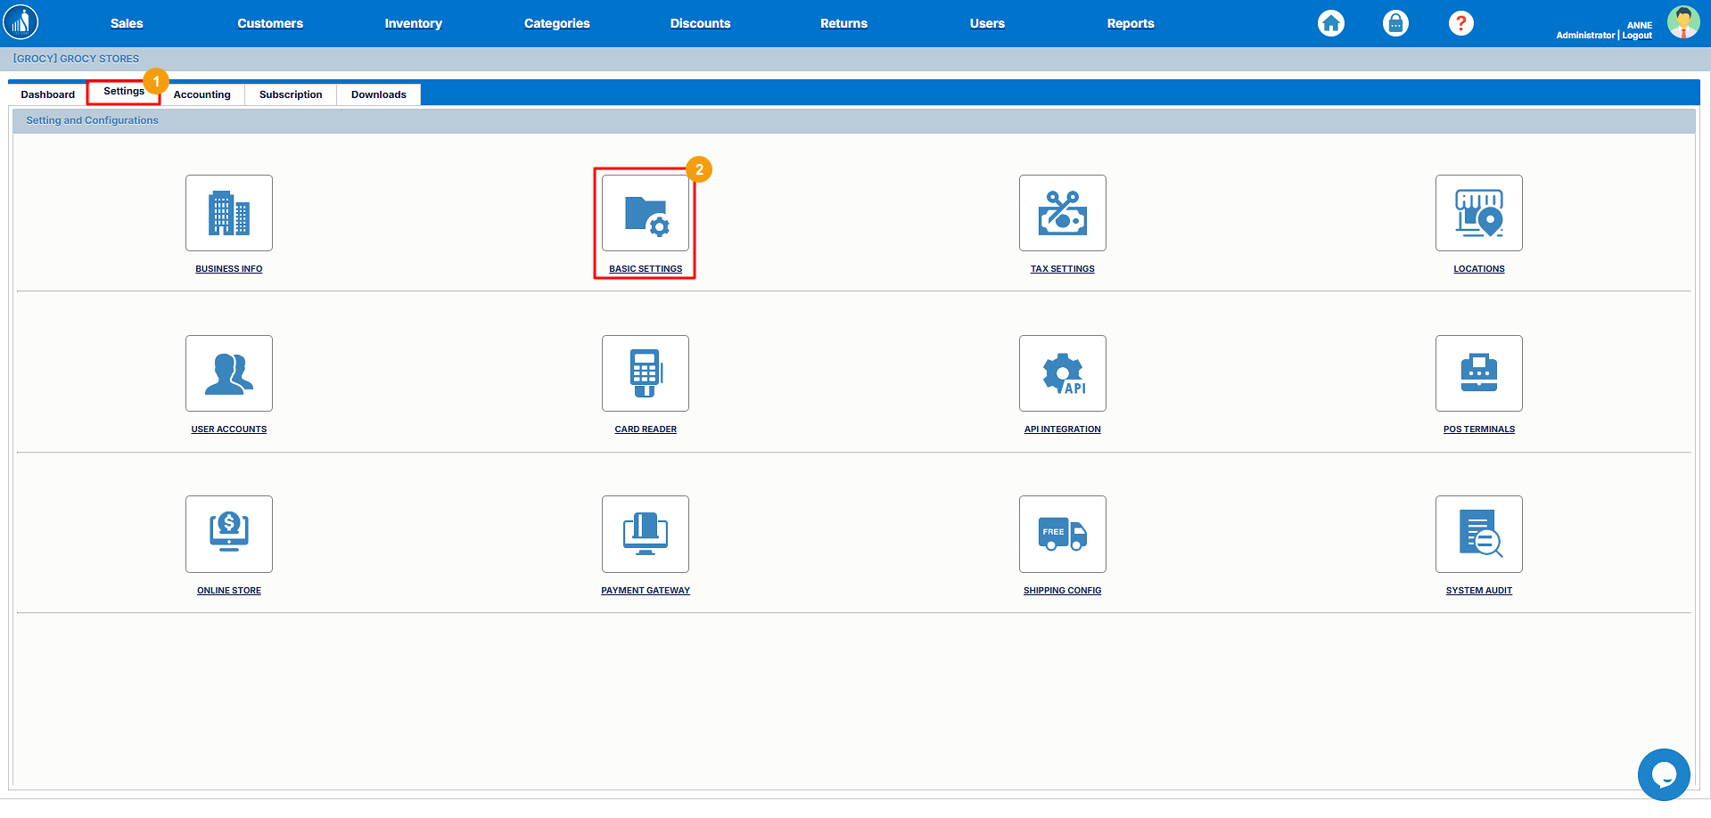The height and width of the screenshot is (818, 1711).
Task: Click the home icon in header
Action: (1331, 23)
